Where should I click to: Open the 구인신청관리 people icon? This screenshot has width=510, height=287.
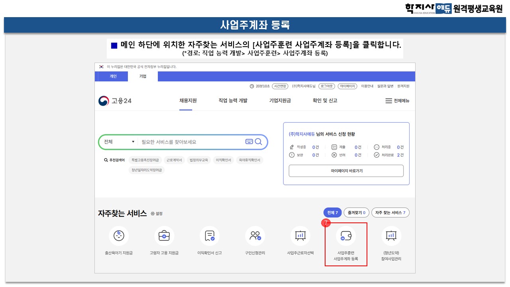click(255, 236)
